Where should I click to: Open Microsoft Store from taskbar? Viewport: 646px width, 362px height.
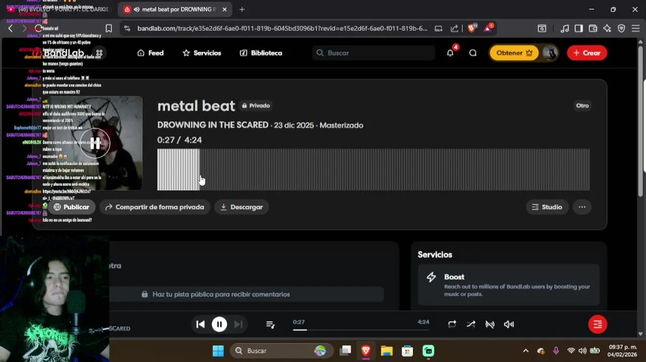[x=407, y=351]
